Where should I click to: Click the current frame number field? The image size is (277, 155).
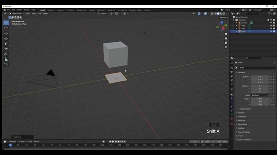point(194,142)
